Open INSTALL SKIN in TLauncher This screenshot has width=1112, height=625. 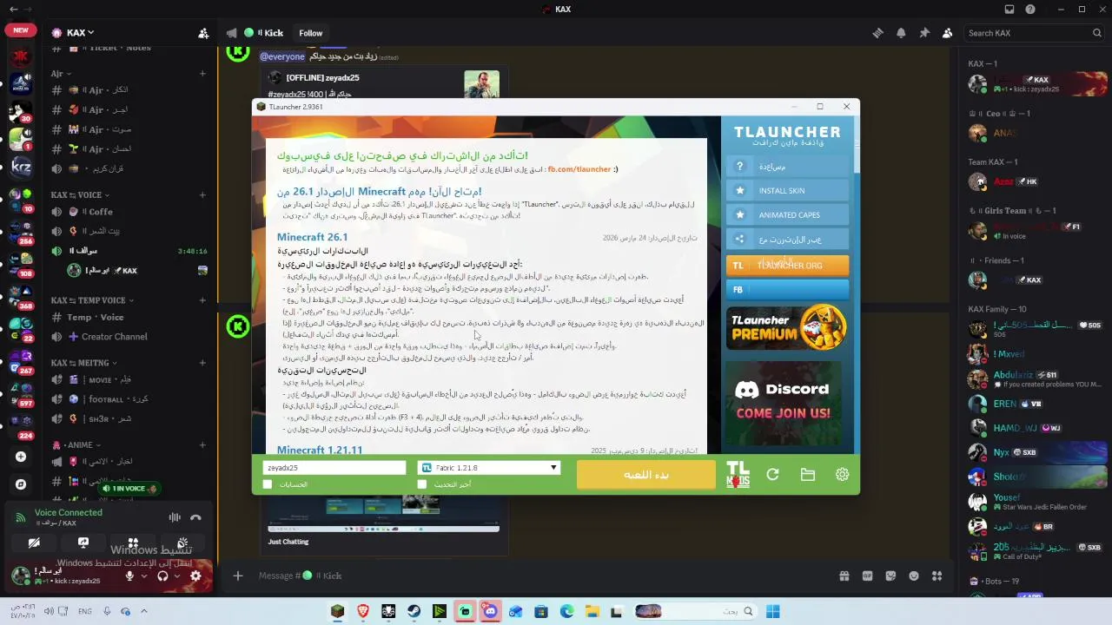click(x=787, y=191)
